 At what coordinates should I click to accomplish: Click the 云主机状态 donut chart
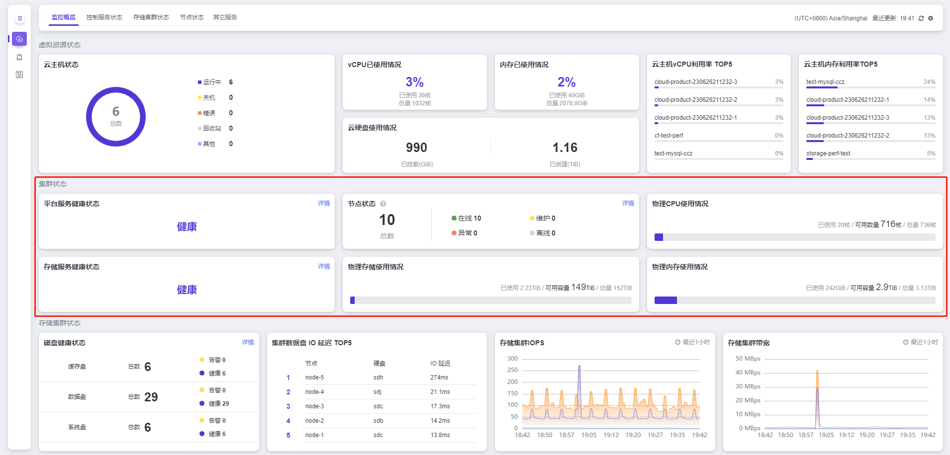pyautogui.click(x=116, y=117)
